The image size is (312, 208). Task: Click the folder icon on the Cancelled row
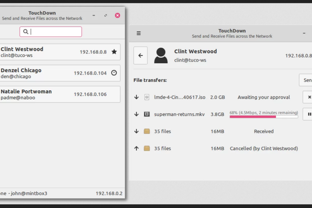pos(147,148)
